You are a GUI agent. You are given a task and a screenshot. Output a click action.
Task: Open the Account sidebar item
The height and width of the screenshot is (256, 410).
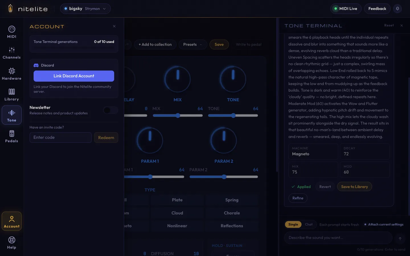(12, 221)
